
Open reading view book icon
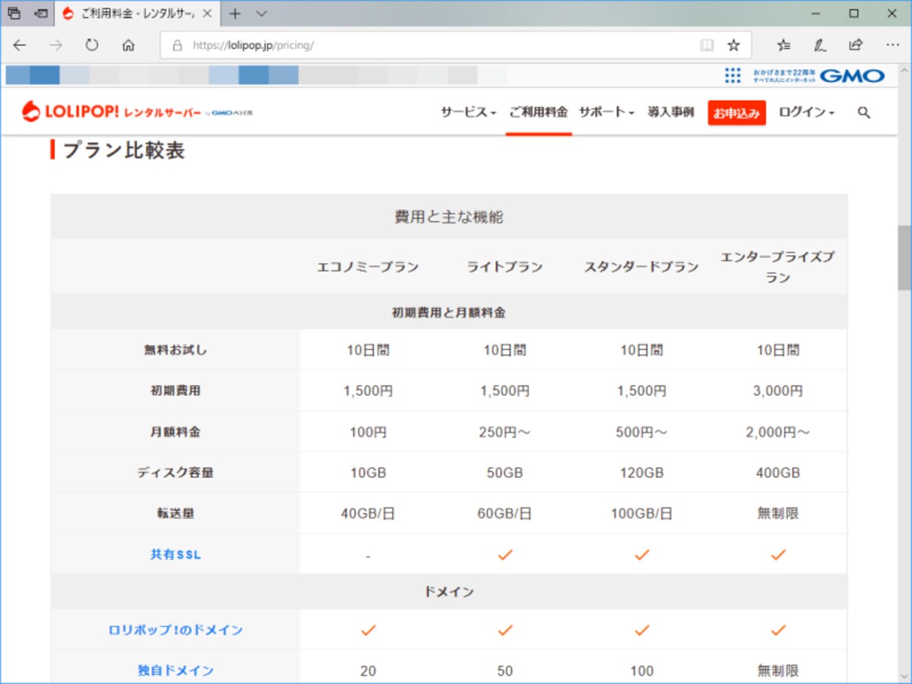(x=707, y=46)
